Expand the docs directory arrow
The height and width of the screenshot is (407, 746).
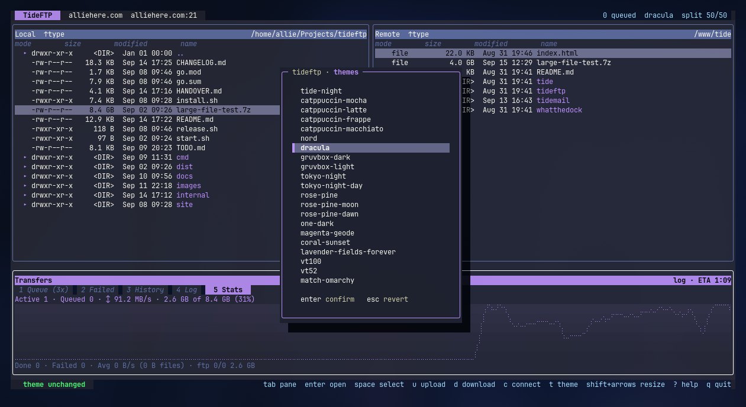[25, 176]
